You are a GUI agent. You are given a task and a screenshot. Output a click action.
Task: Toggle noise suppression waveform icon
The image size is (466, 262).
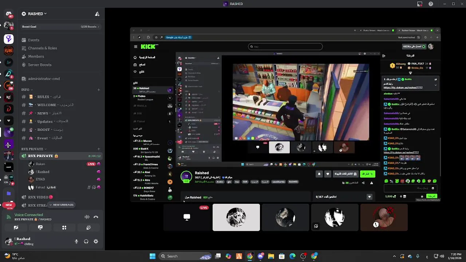tap(87, 217)
